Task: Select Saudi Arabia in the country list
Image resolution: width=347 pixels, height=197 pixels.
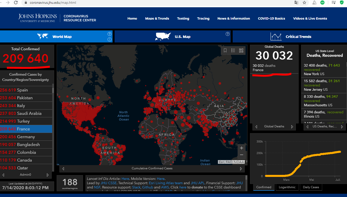Action: [x=26, y=113]
